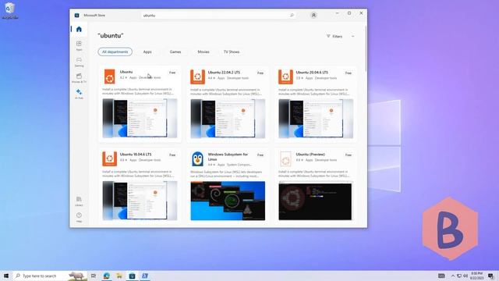Click the volume icon in the system tray
The image size is (499, 281).
pos(465,276)
